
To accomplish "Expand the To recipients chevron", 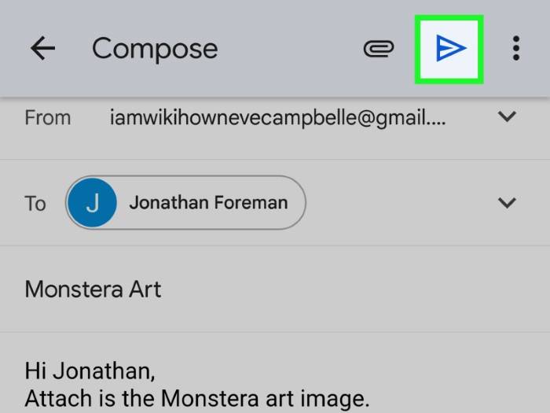I will [x=508, y=203].
